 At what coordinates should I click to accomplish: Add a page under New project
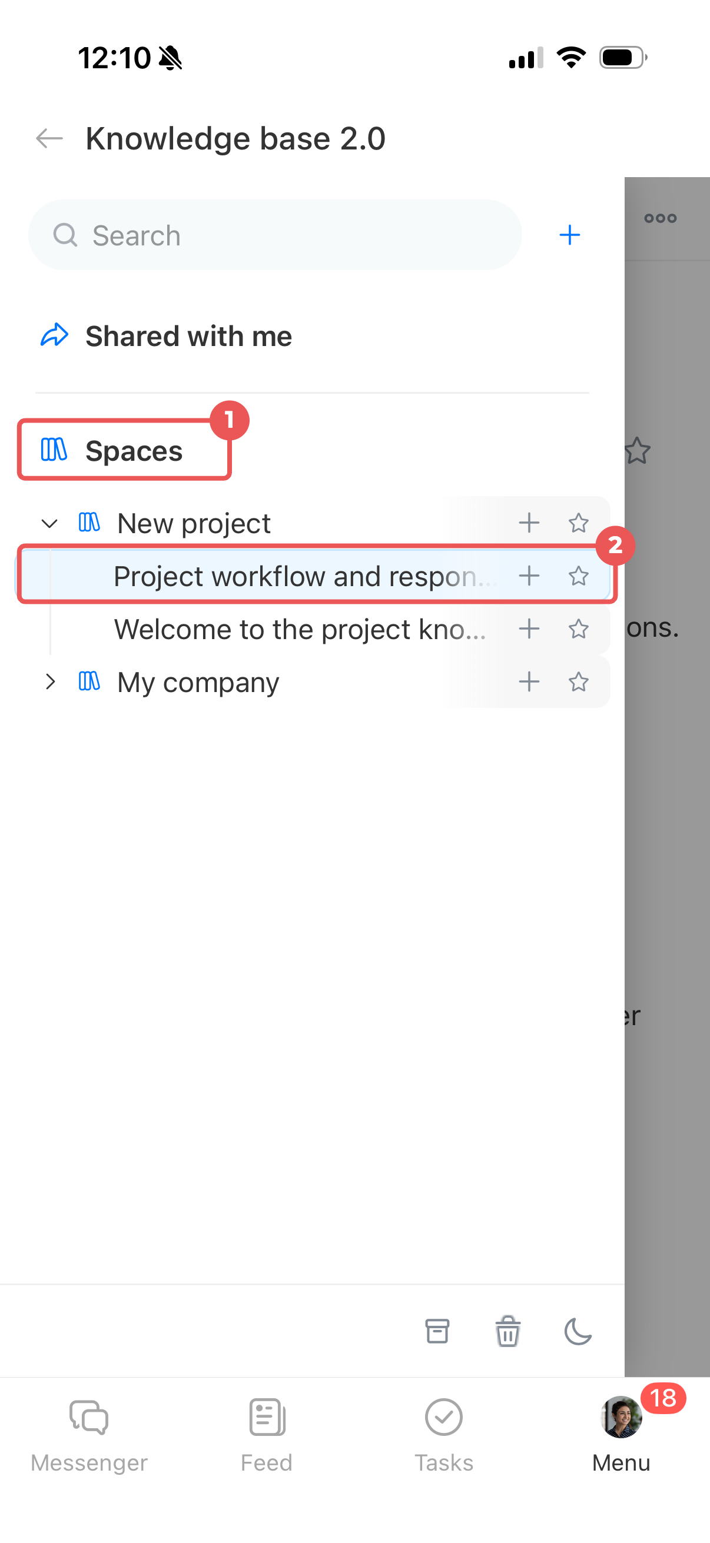click(529, 523)
